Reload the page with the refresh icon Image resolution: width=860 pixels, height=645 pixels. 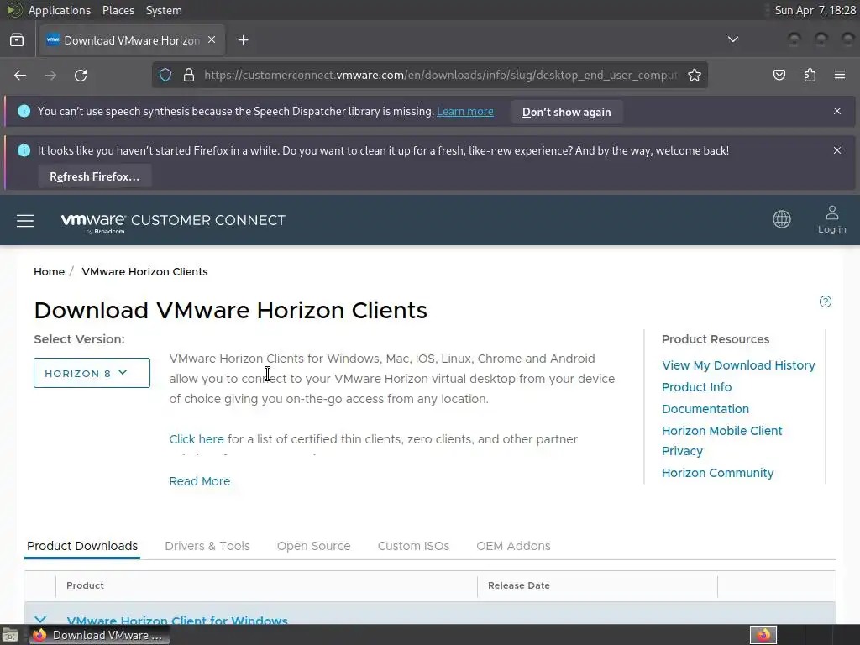click(x=81, y=75)
